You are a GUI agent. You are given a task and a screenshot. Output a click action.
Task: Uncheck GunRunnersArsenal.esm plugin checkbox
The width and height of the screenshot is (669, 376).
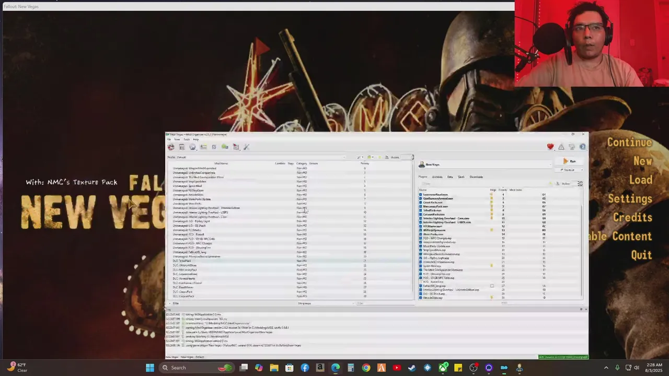[421, 198]
